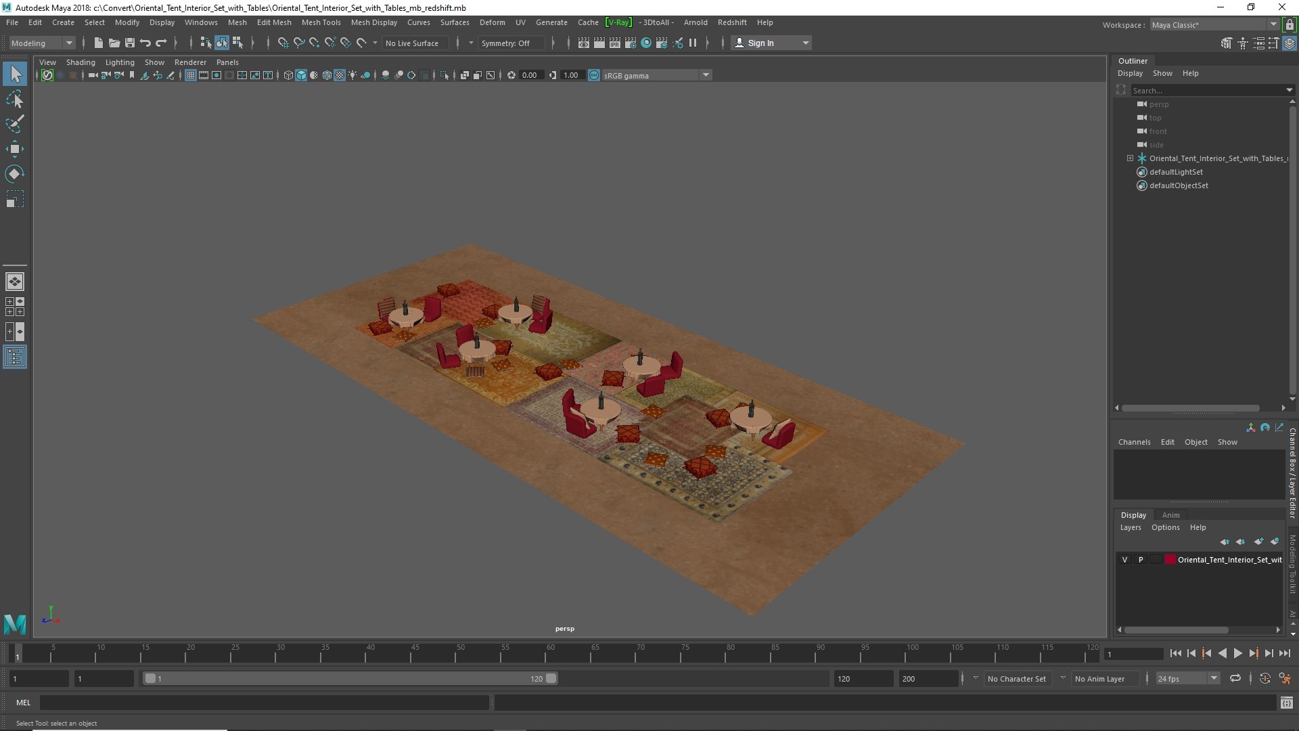Switch to four view layout
Image resolution: width=1299 pixels, height=731 pixels.
(x=15, y=307)
